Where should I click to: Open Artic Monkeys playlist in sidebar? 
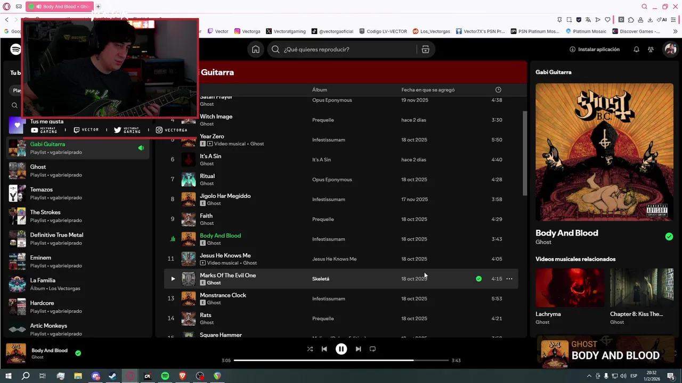[x=77, y=330]
